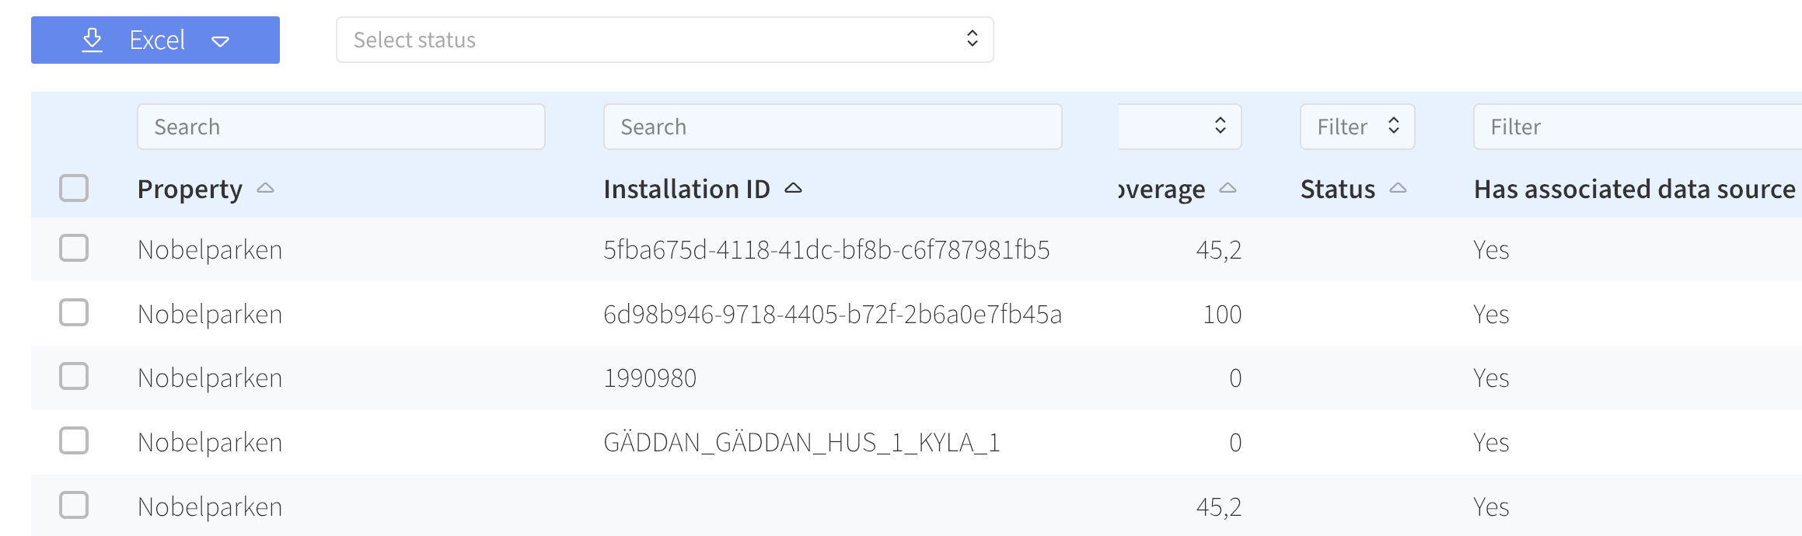The height and width of the screenshot is (536, 1802).
Task: Toggle the select-all header checkbox
Action: 74,188
